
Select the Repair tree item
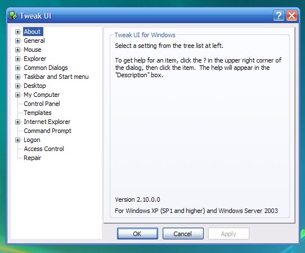(x=32, y=158)
